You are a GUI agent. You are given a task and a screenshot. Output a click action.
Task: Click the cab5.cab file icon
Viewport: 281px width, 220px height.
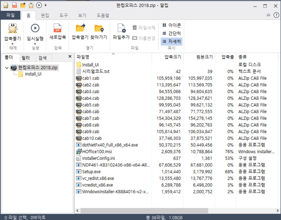pyautogui.click(x=79, y=105)
